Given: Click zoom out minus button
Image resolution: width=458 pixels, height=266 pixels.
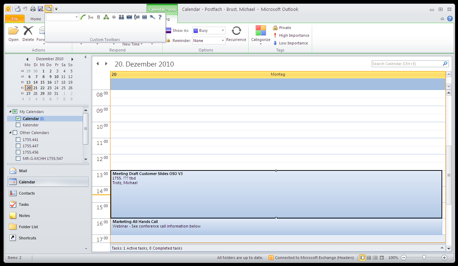Looking at the screenshot, I should [404, 258].
